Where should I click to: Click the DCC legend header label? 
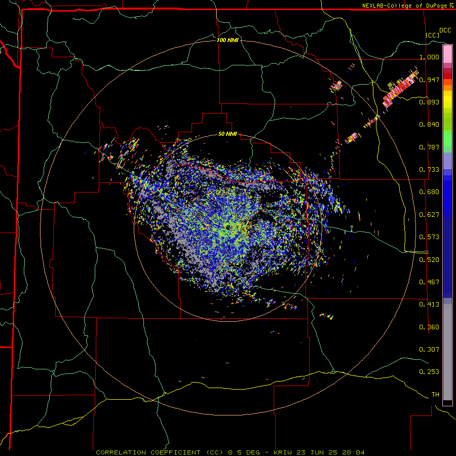445,30
